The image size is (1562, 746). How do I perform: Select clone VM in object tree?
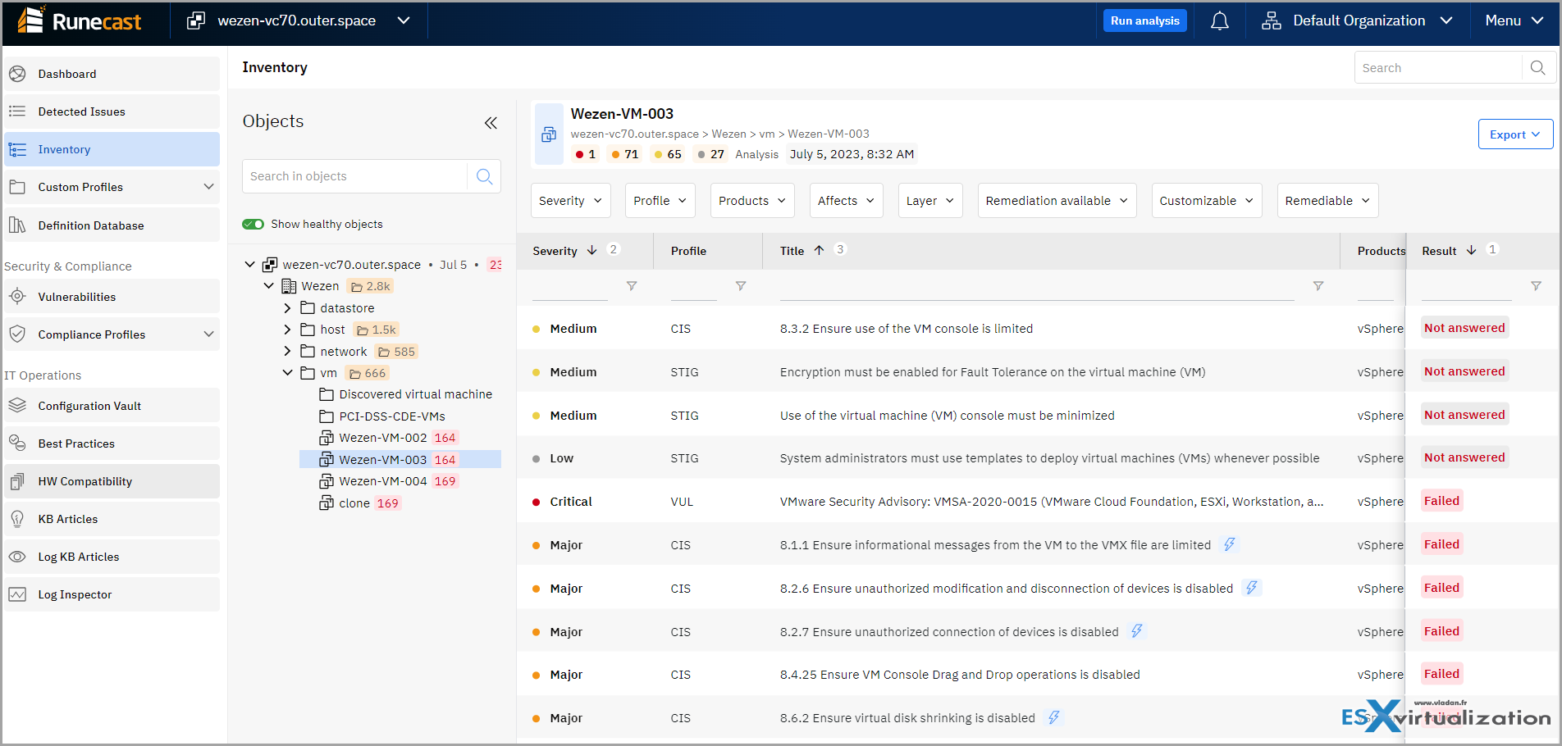tap(354, 503)
